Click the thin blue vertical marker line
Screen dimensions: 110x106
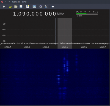point(55,31)
